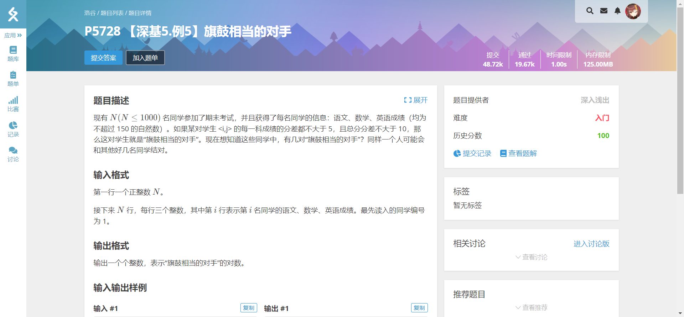Open the 提交记录 link
This screenshot has width=684, height=317.
pos(472,153)
